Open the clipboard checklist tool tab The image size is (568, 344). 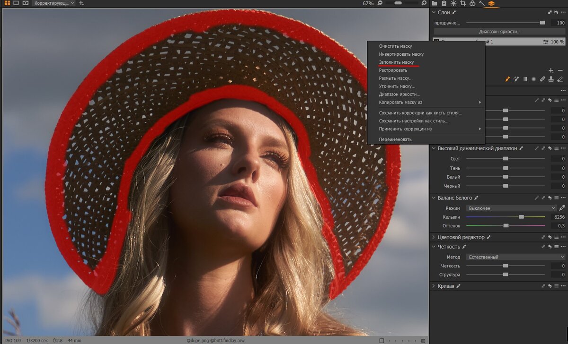[x=444, y=3]
